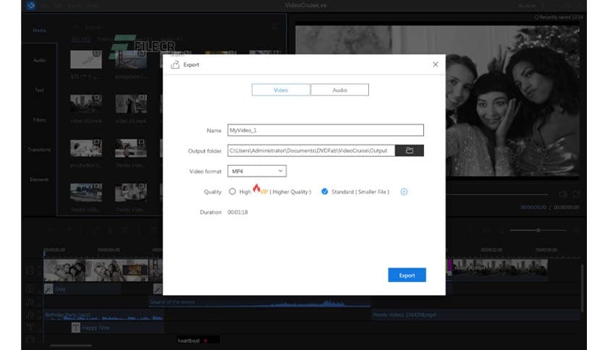Click the Export share icon in dialog title
This screenshot has width=605, height=350.
[175, 64]
